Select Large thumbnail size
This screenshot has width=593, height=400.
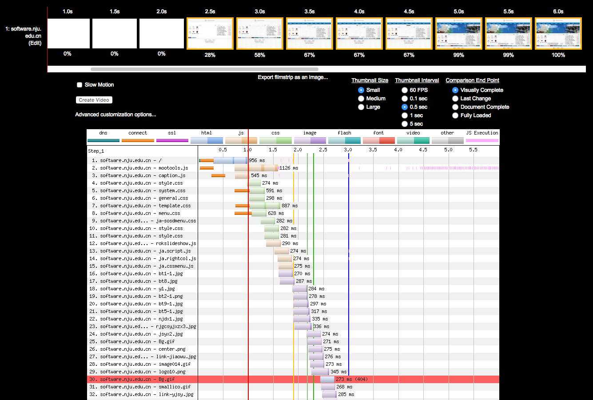tap(361, 107)
